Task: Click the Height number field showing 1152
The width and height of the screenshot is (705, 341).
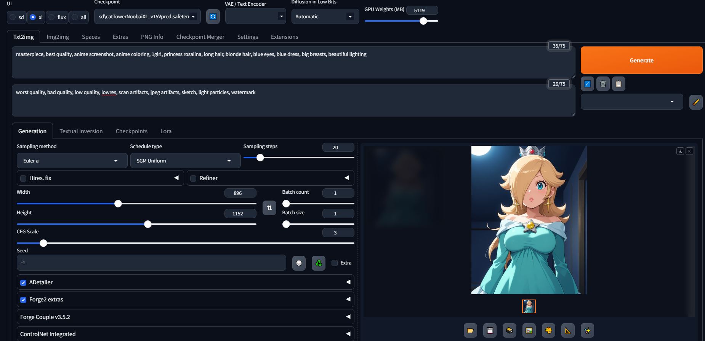Action: click(240, 214)
